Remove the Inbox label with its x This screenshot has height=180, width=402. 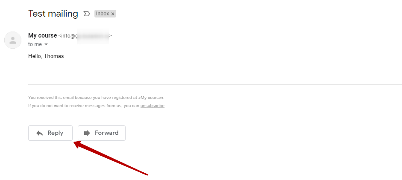click(x=112, y=14)
